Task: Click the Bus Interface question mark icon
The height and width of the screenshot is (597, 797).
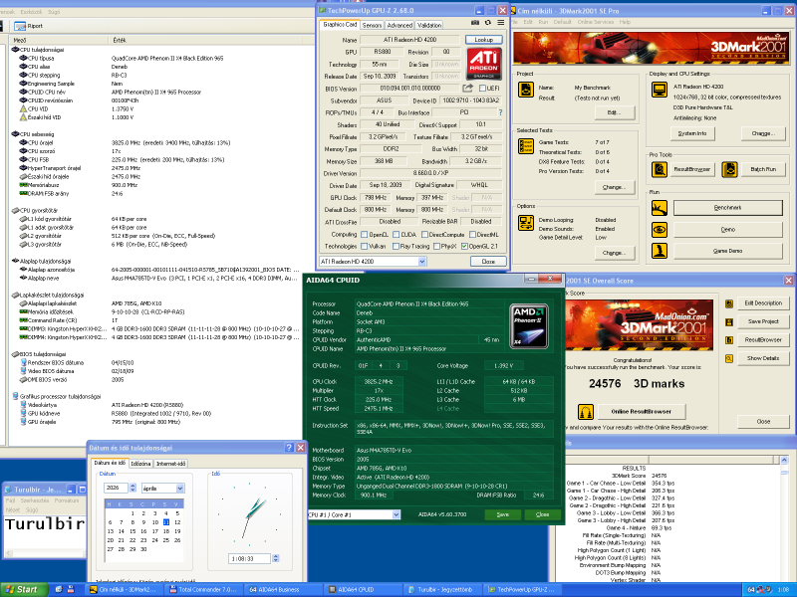Action: click(499, 111)
